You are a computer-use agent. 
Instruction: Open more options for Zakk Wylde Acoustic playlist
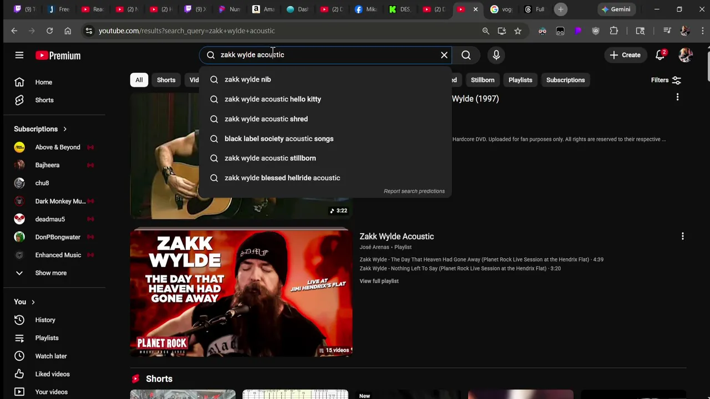pos(683,237)
